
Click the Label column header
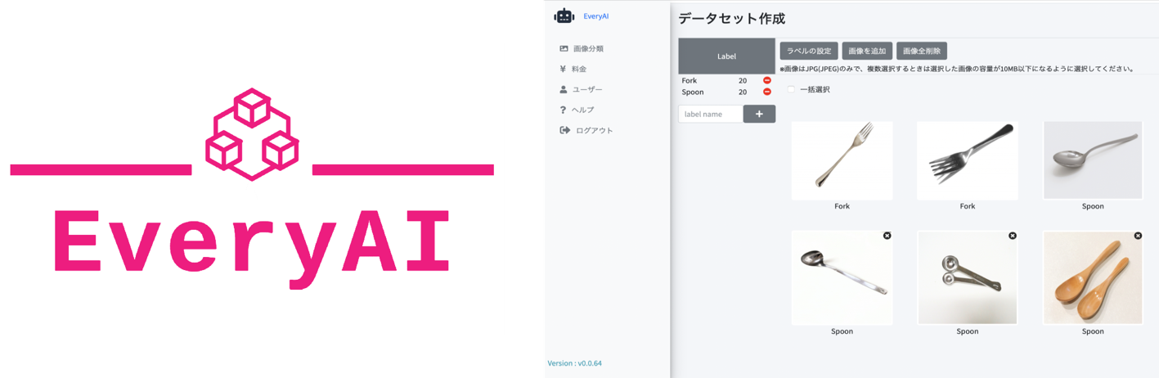pyautogui.click(x=726, y=56)
